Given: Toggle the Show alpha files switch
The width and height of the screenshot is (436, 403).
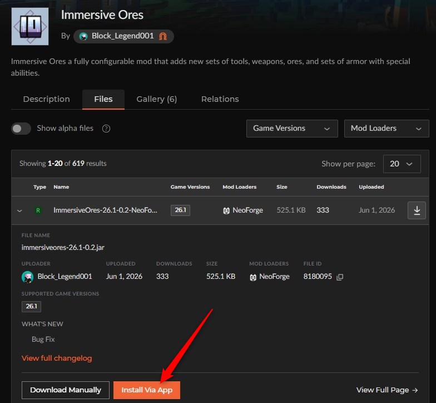Looking at the screenshot, I should [21, 129].
